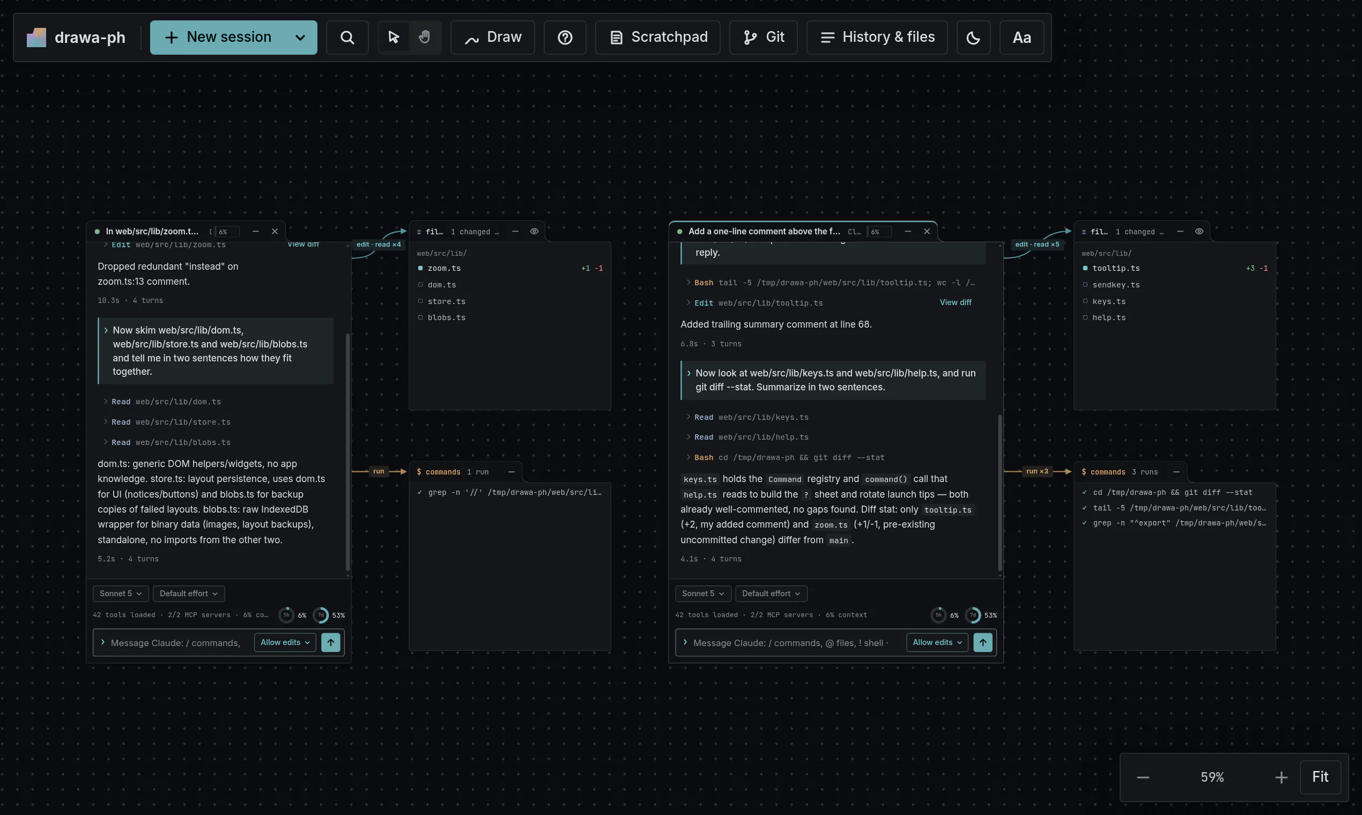This screenshot has width=1362, height=815.
Task: Toggle eye icon on tooltip.ts files panel
Action: tap(1199, 231)
